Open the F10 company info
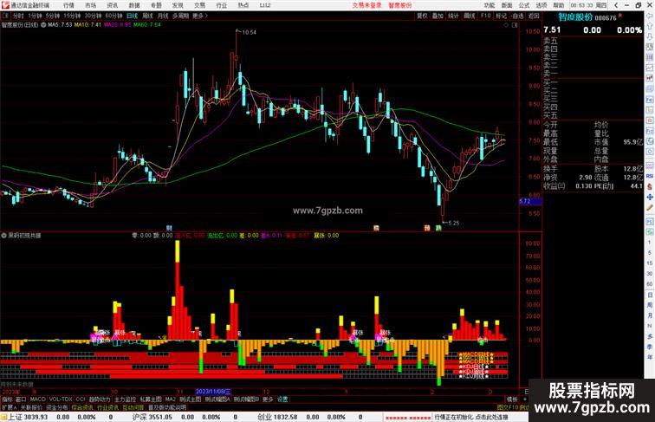This screenshot has height=422, width=655. [x=485, y=16]
